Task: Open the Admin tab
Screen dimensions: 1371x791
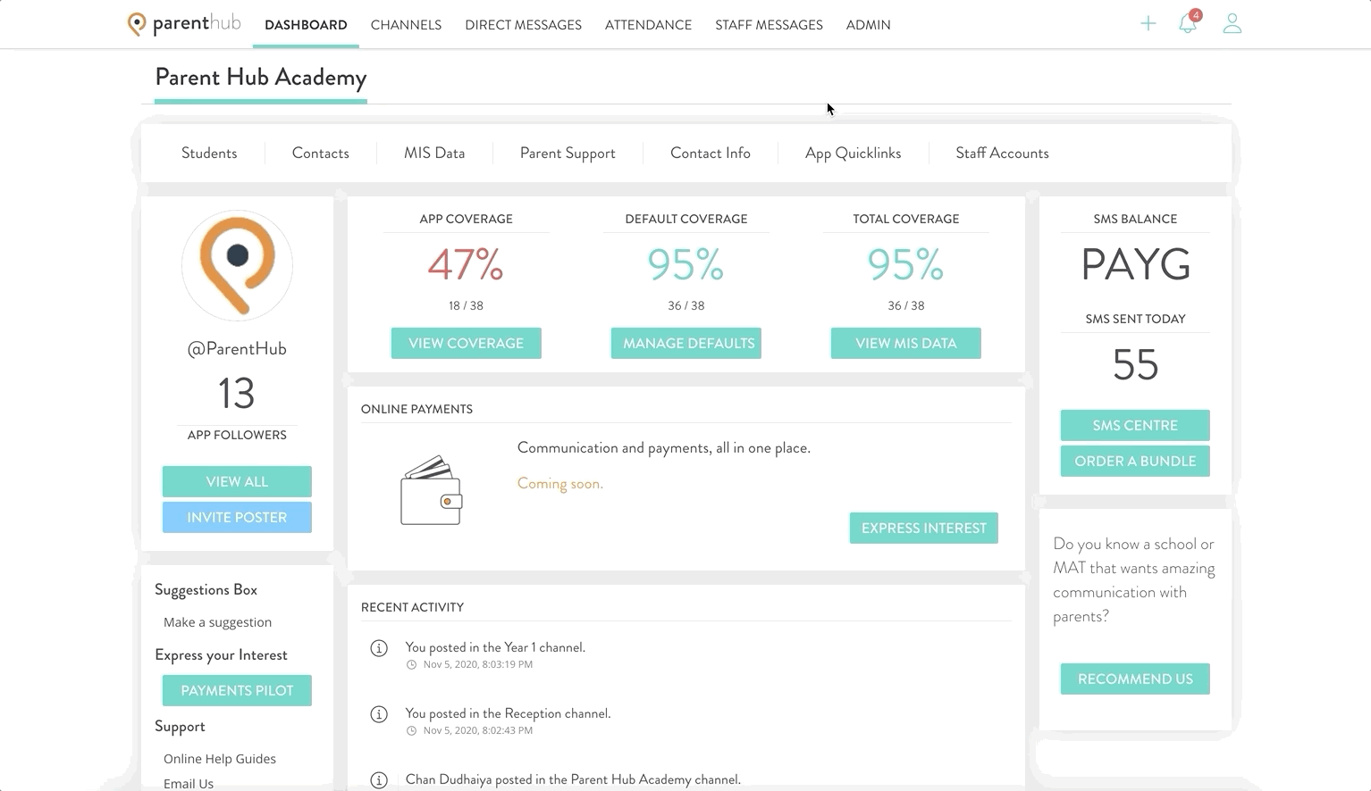Action: [868, 25]
